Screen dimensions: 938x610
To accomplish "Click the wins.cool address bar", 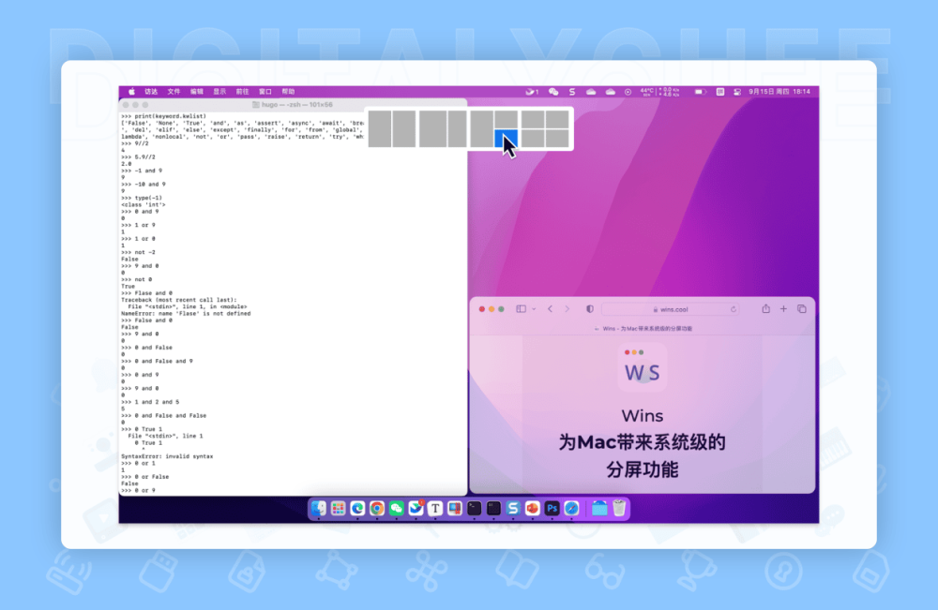I will [670, 309].
